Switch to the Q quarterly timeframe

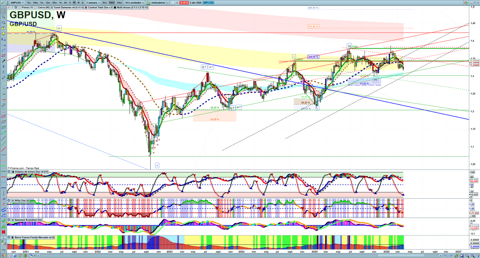(82, 3)
